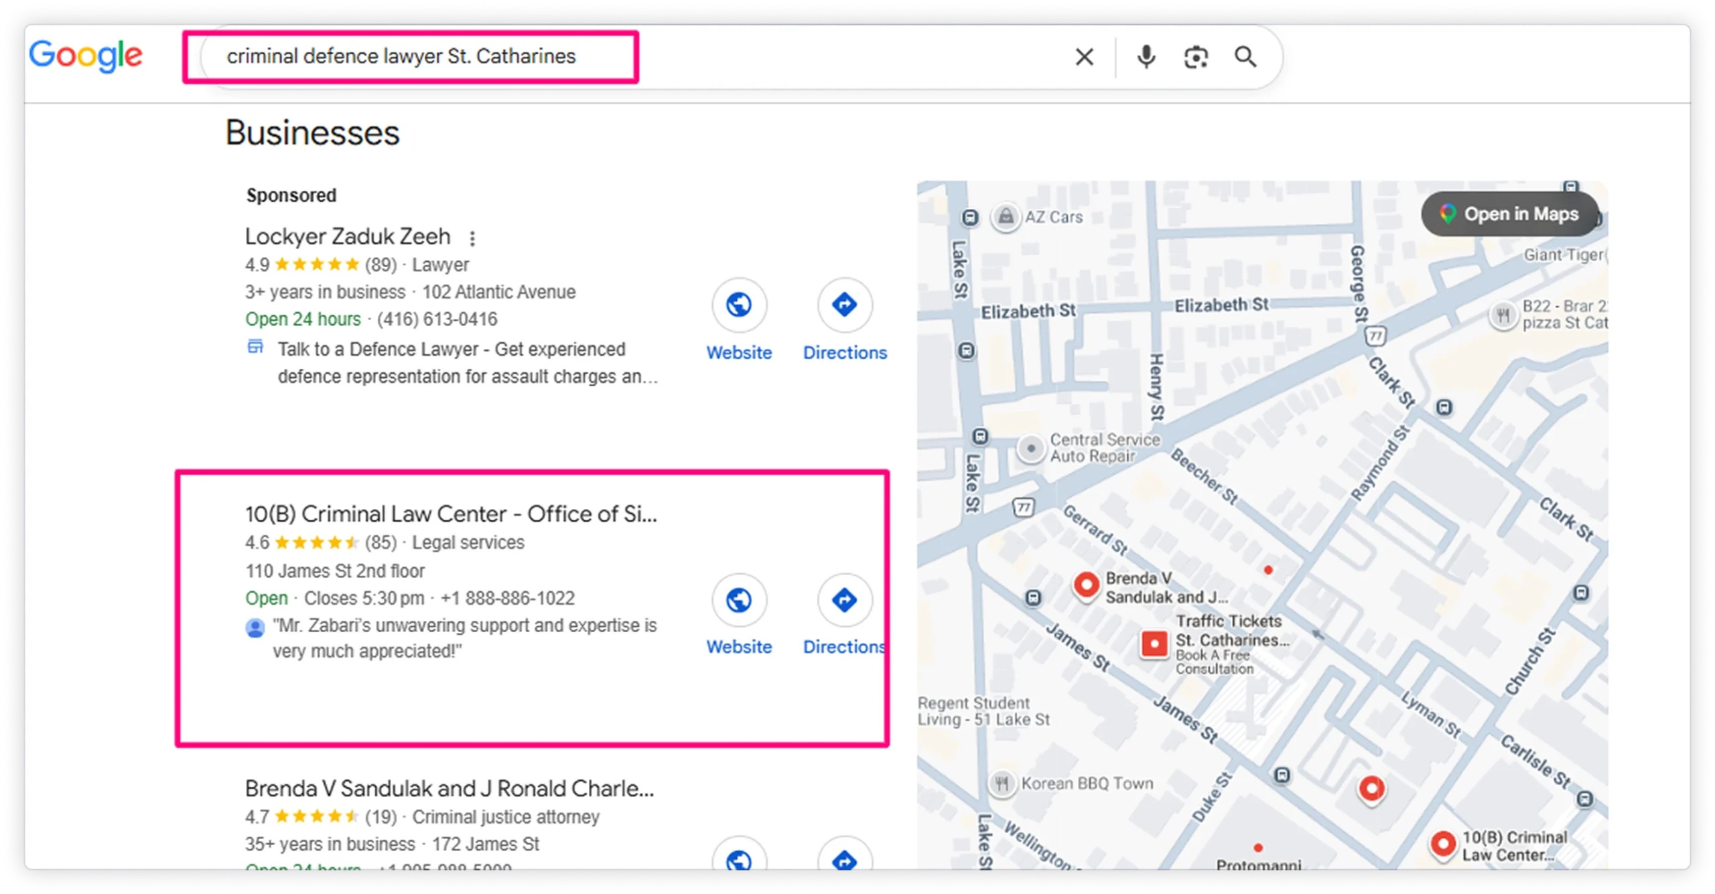The width and height of the screenshot is (1715, 894).
Task: Click Website label under 10(B) Criminal Law Center
Action: click(739, 647)
